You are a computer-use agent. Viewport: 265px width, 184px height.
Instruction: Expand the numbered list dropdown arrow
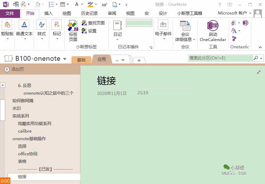(57, 4)
